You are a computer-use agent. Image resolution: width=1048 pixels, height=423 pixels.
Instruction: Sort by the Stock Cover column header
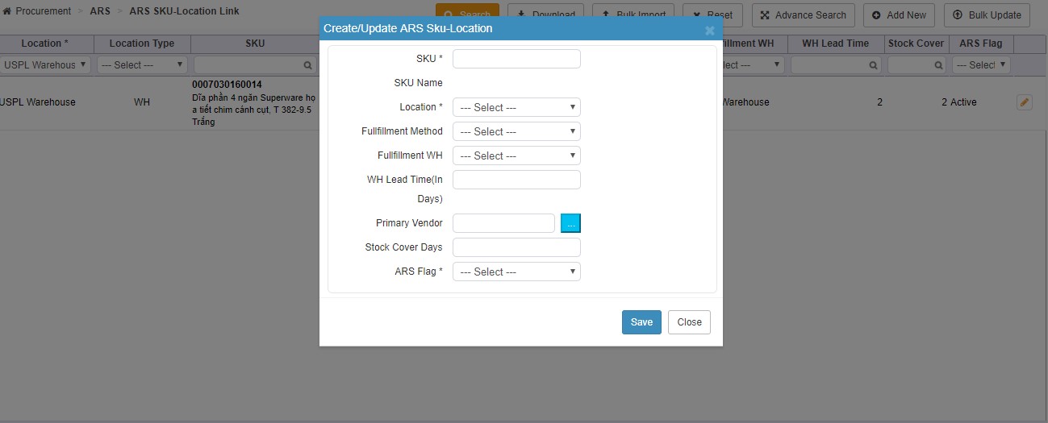point(916,44)
